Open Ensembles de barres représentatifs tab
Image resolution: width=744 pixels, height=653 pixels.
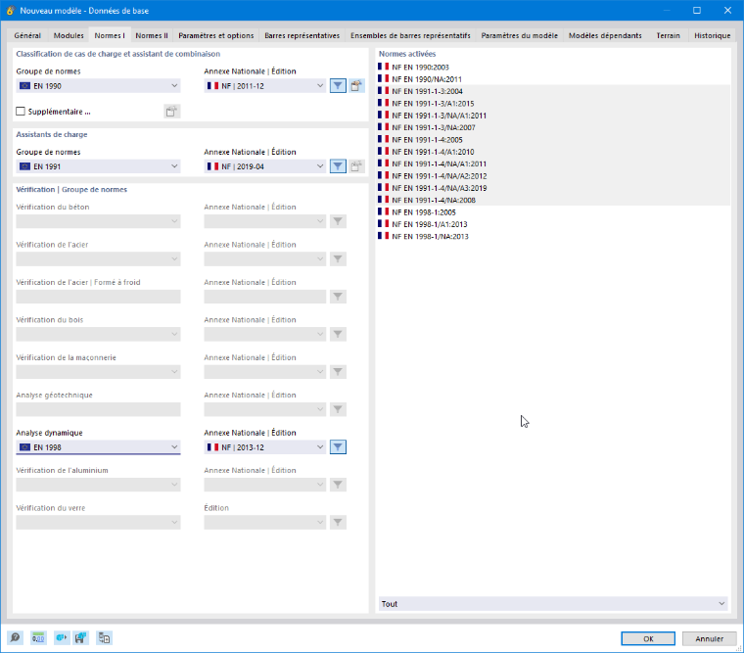[x=410, y=35]
